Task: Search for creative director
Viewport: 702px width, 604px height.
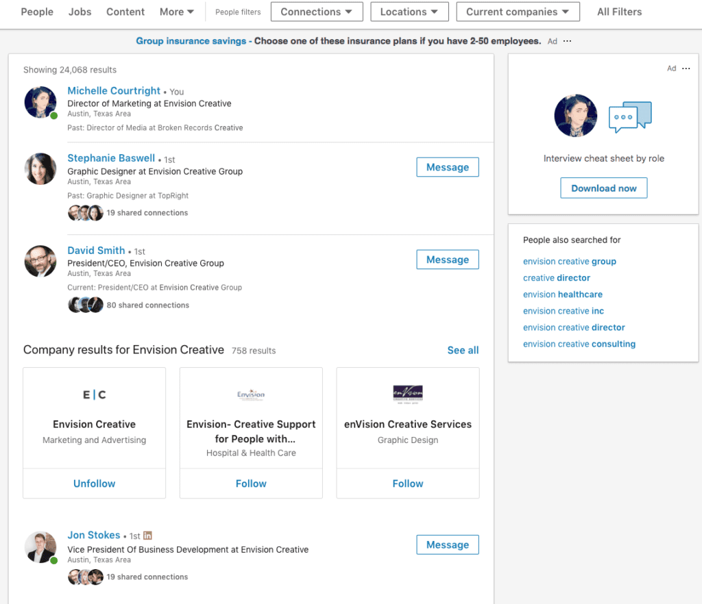Action: tap(557, 277)
